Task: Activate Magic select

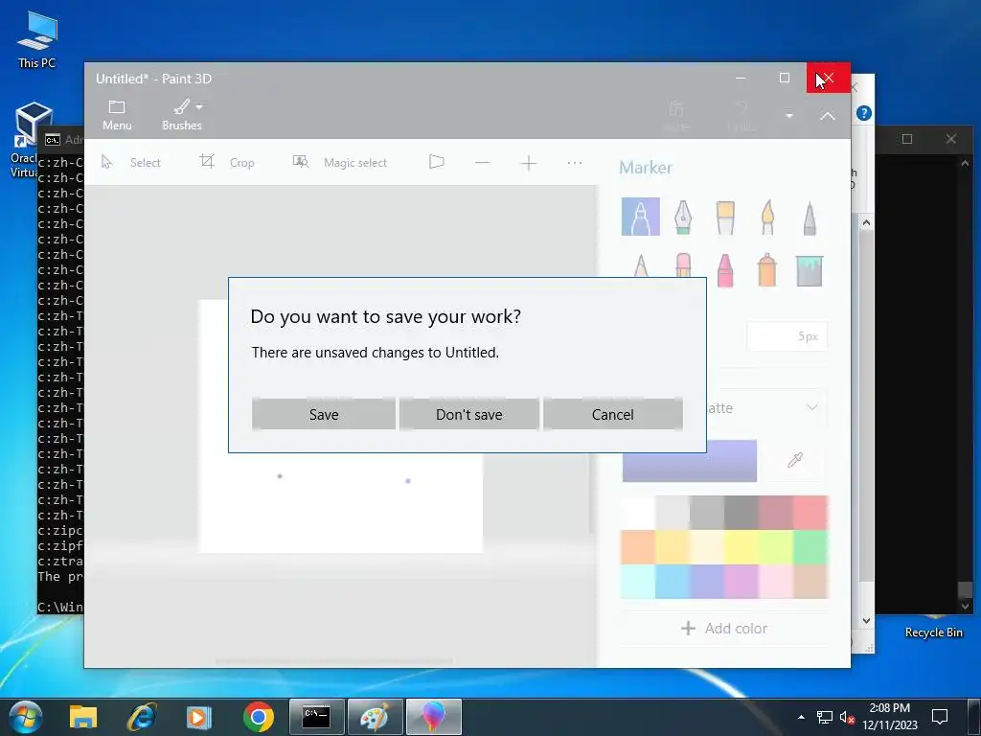Action: point(340,162)
